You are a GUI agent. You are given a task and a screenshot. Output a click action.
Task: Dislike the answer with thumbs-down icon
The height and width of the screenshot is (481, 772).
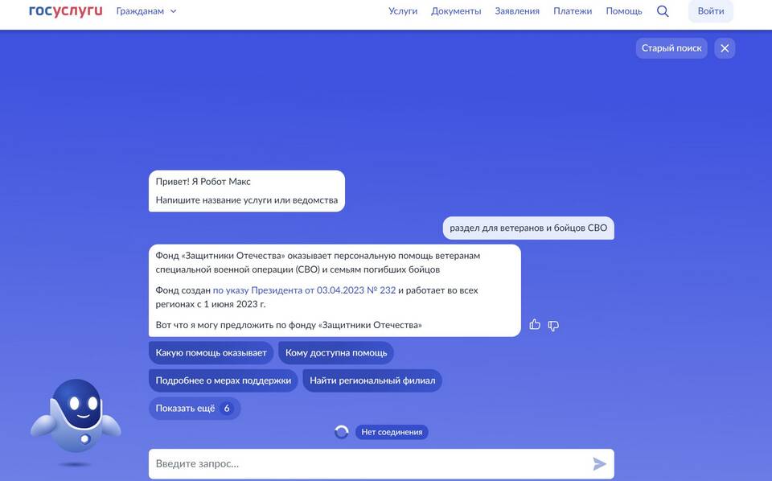click(x=553, y=326)
